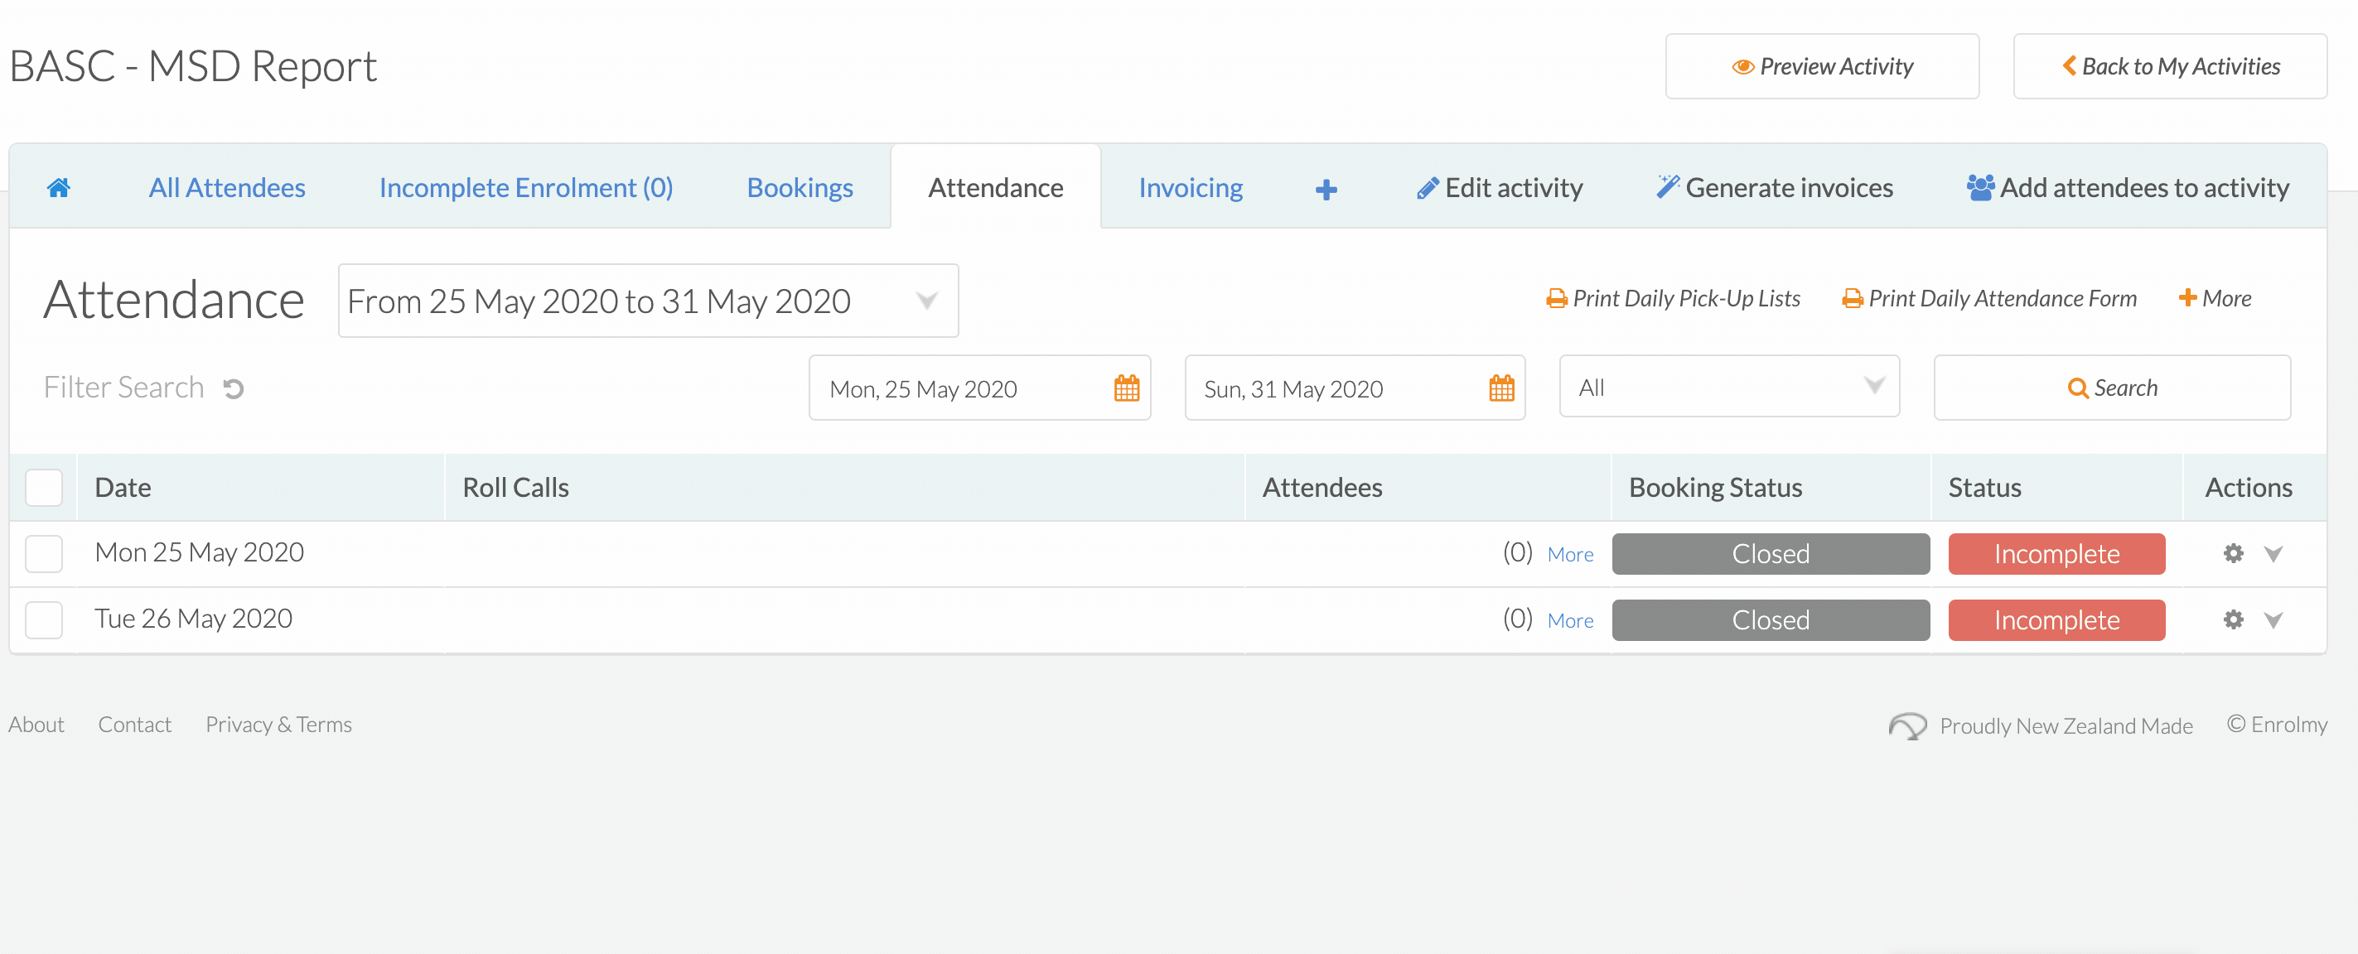Open Privacy & Terms footer link
Viewport: 2358px width, 954px height.
click(278, 725)
